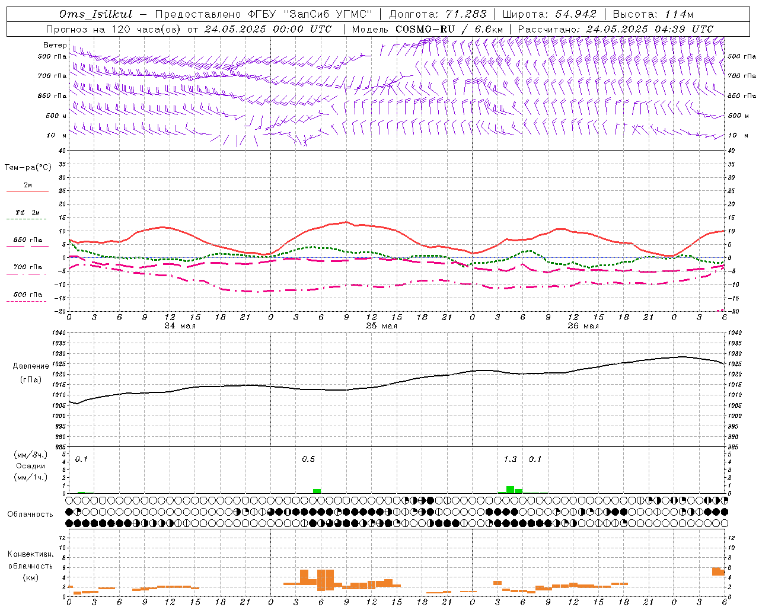Select the elevation label Высота: 114м
Viewport: 759px width, 607px height.
point(653,14)
